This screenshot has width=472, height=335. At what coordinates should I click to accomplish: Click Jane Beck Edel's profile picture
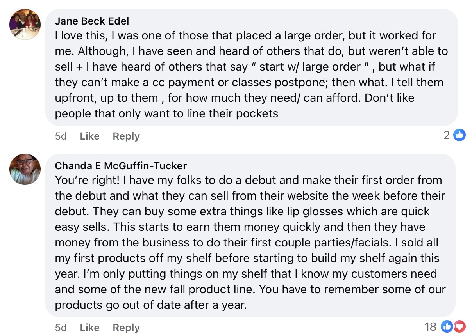coord(25,24)
